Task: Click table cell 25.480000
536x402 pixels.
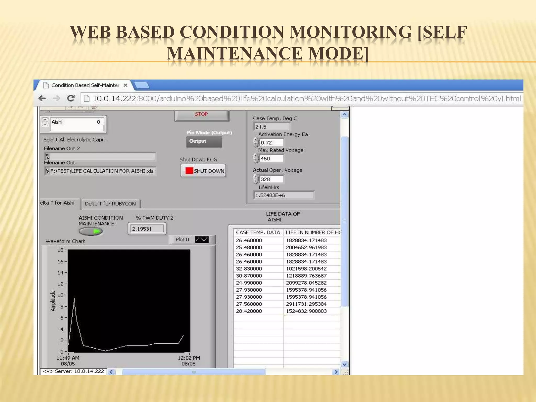Action: click(x=258, y=248)
